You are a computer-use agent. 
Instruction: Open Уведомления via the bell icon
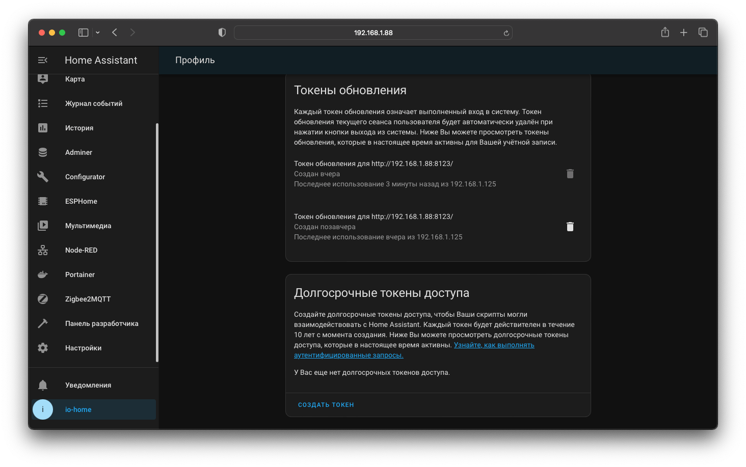pos(43,385)
